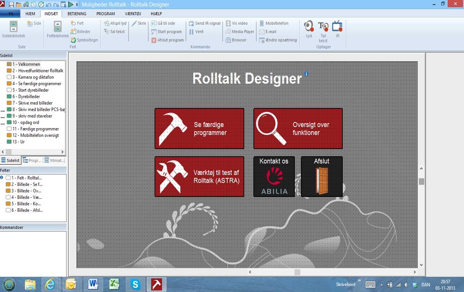Add the Skriv command
The width and height of the screenshot is (464, 292).
tap(139, 23)
